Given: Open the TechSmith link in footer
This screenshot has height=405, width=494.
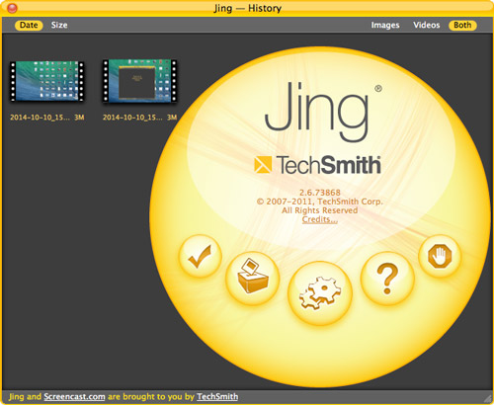Looking at the screenshot, I should click(x=217, y=396).
